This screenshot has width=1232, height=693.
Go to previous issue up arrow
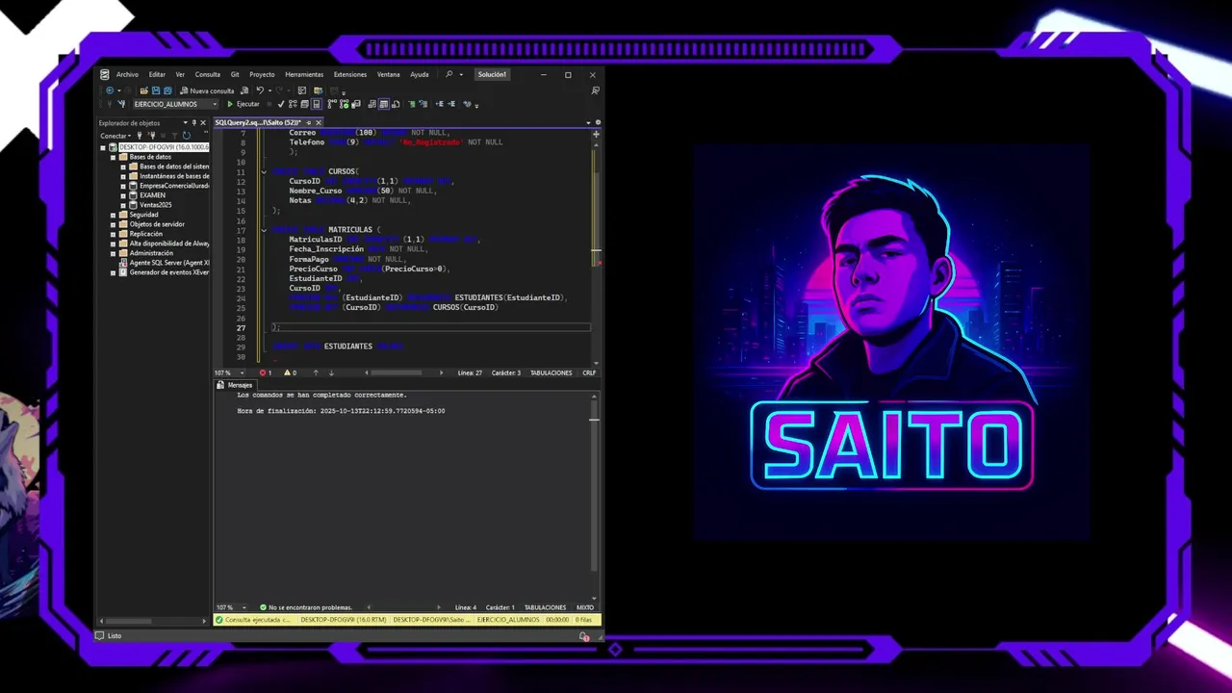point(318,372)
